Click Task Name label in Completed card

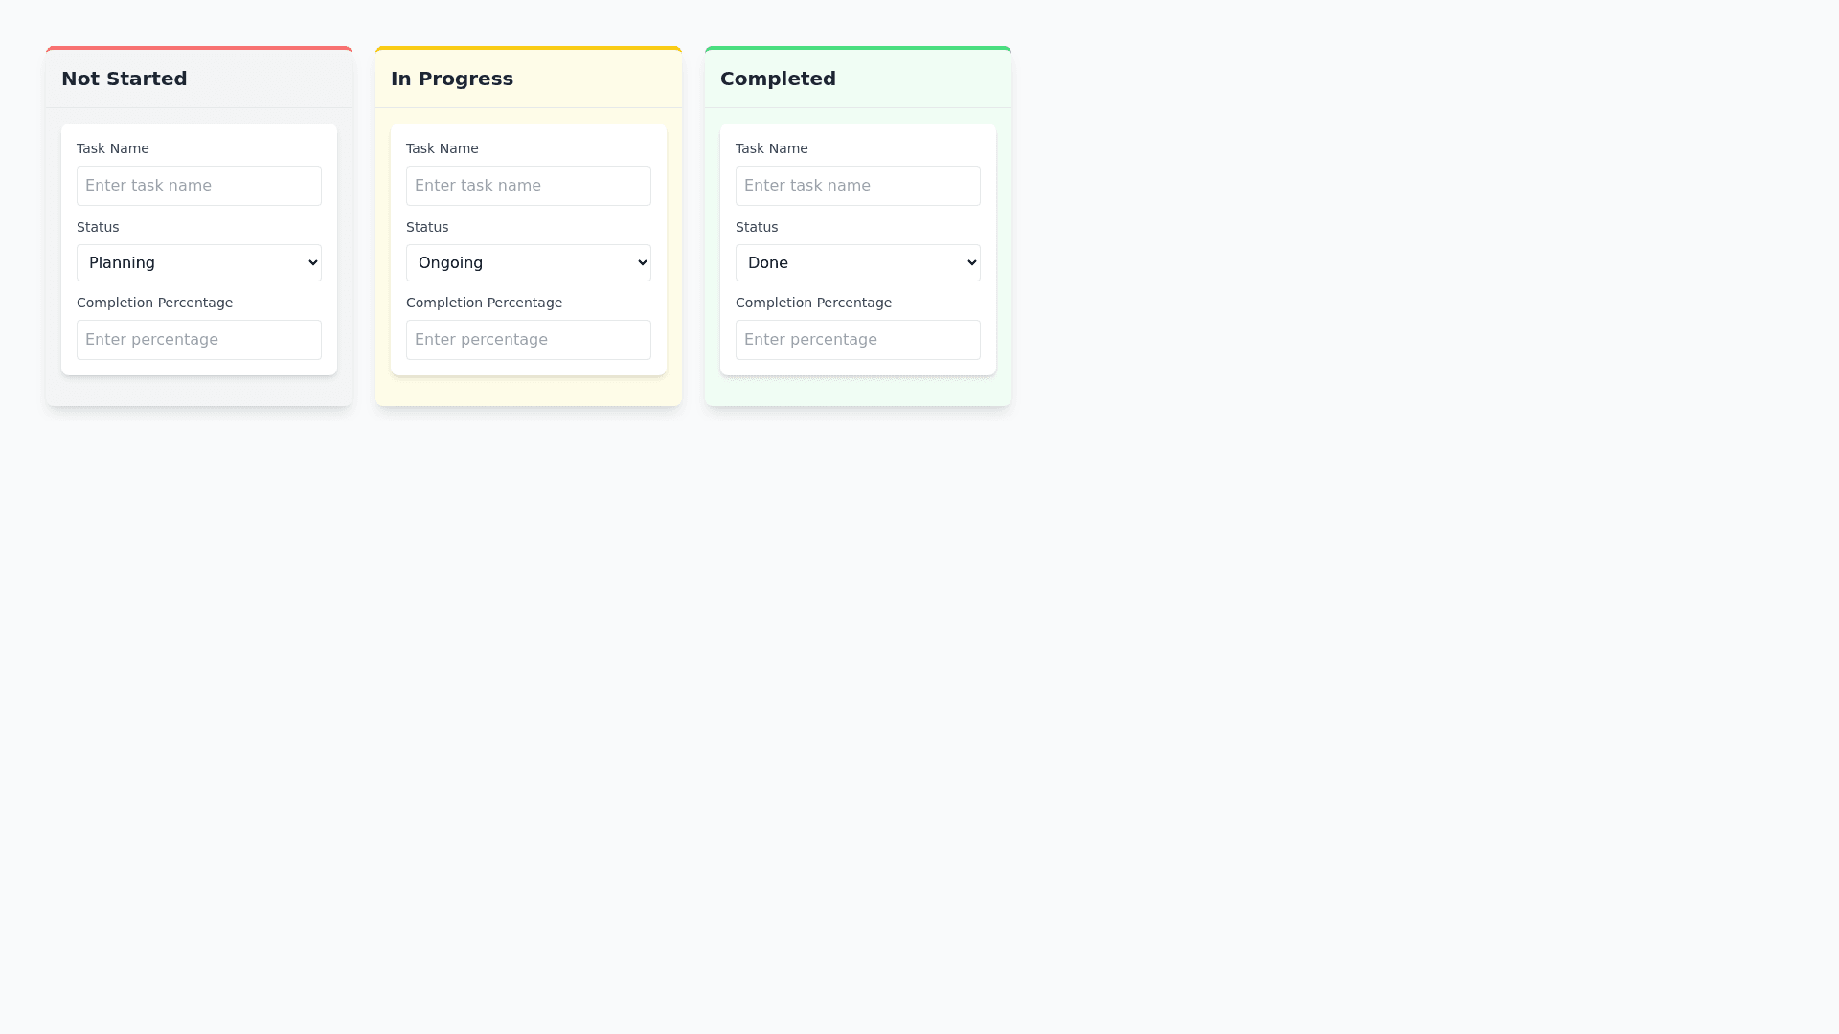[x=771, y=148]
